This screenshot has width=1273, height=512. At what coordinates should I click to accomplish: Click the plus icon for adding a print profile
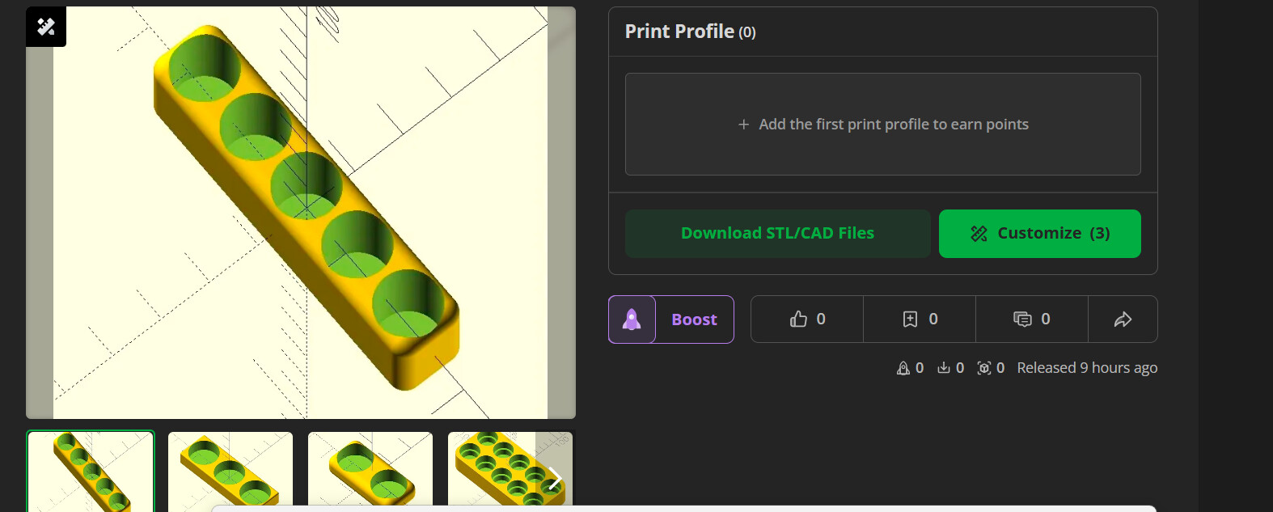743,125
